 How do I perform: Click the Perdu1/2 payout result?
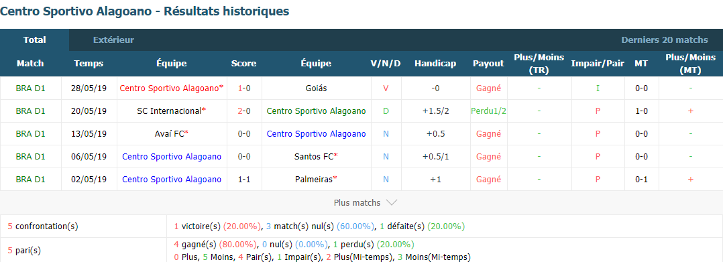click(488, 111)
